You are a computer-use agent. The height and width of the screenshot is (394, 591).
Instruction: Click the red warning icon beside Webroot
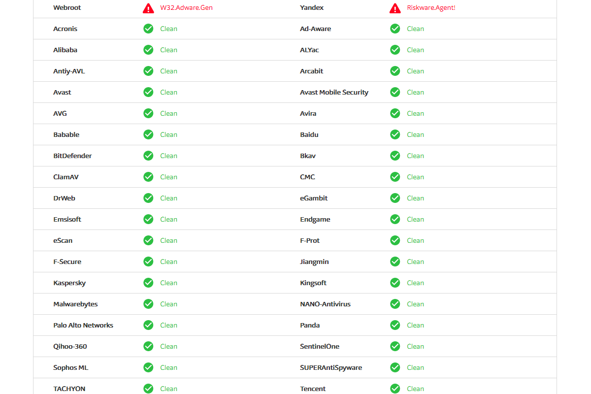pos(148,8)
